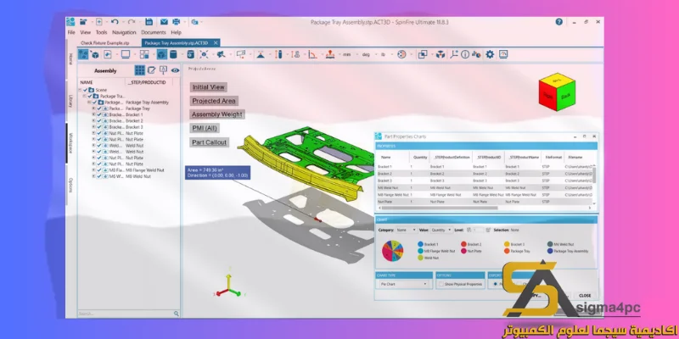Image resolution: width=679 pixels, height=339 pixels.
Task: Open the Documents menu
Action: pos(154,32)
